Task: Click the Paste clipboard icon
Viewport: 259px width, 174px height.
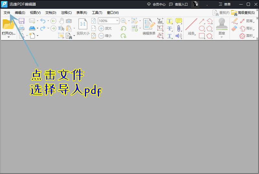Action: pyautogui.click(x=69, y=28)
